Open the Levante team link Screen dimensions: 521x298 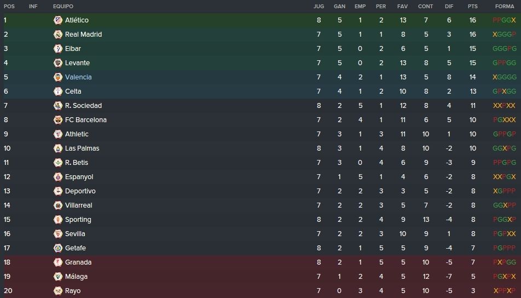pyautogui.click(x=77, y=63)
